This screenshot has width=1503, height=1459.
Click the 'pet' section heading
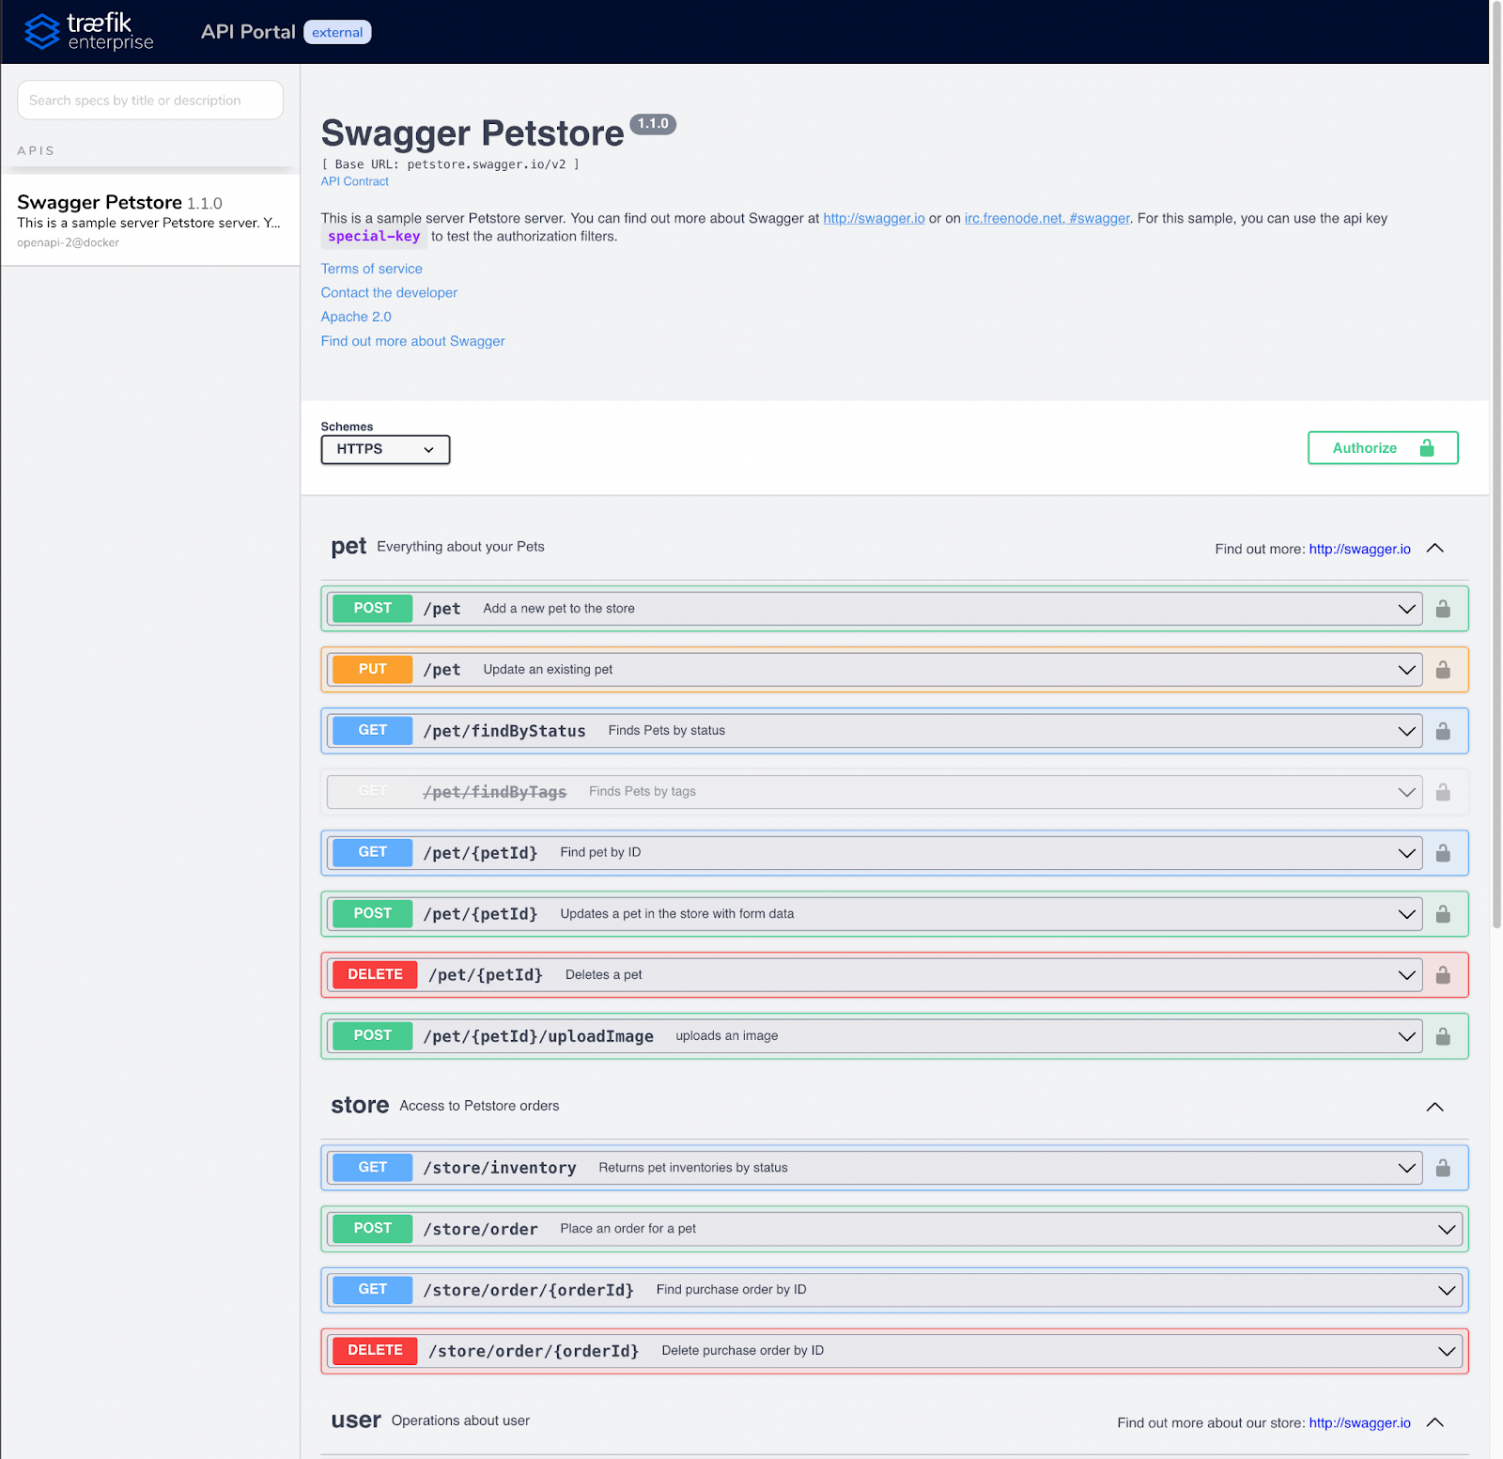349,547
